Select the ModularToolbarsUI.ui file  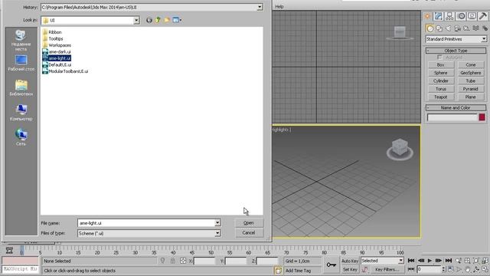tap(65, 71)
